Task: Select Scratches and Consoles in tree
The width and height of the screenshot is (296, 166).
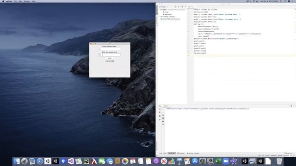Action: tap(170, 19)
